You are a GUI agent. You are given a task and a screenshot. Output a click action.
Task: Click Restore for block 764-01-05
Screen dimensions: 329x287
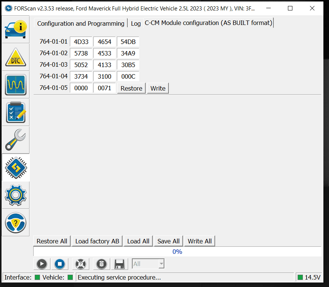[131, 88]
